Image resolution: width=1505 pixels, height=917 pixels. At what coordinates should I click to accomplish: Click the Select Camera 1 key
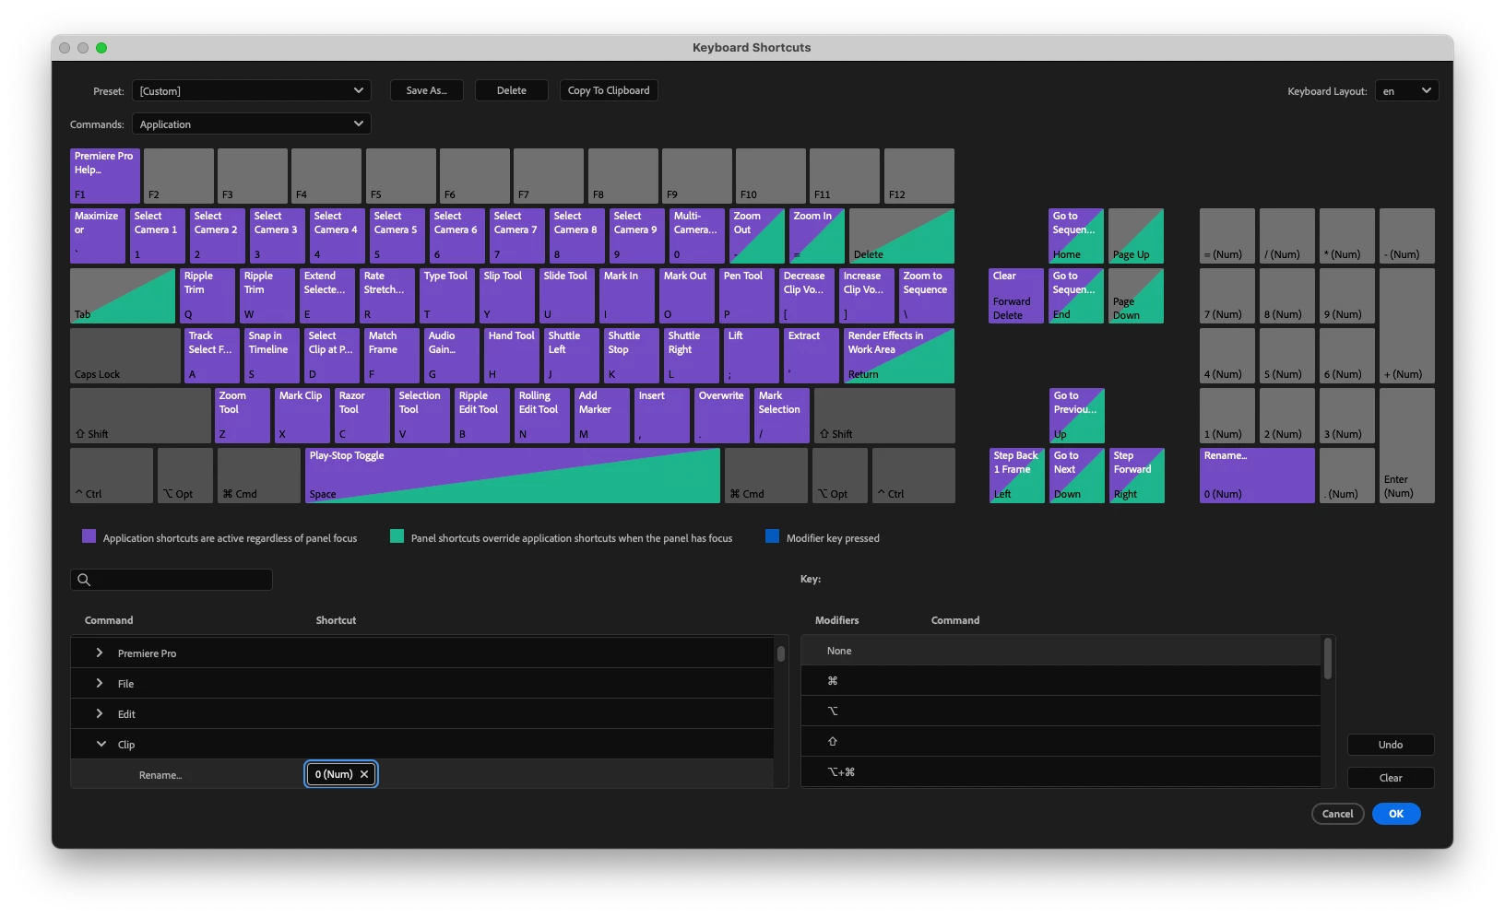pos(158,236)
